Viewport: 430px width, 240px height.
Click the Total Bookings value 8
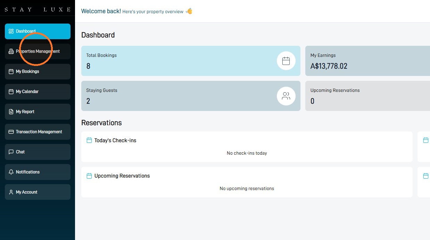[x=88, y=66]
